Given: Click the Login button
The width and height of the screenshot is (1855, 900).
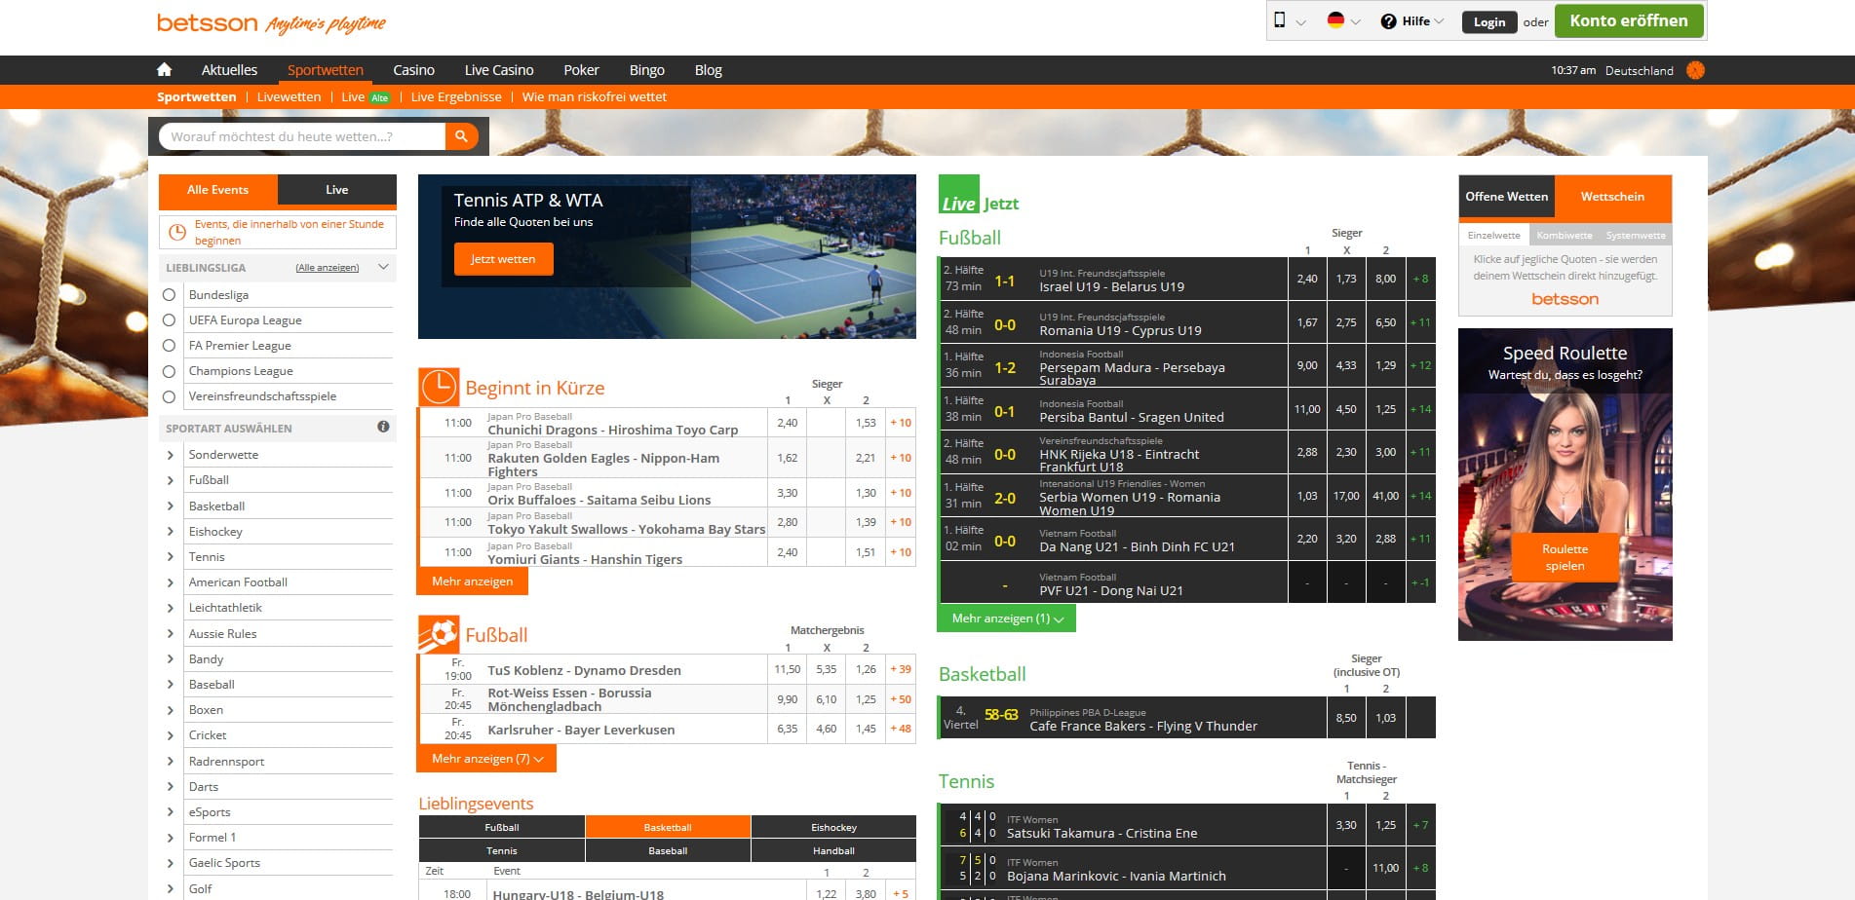Looking at the screenshot, I should point(1488,21).
